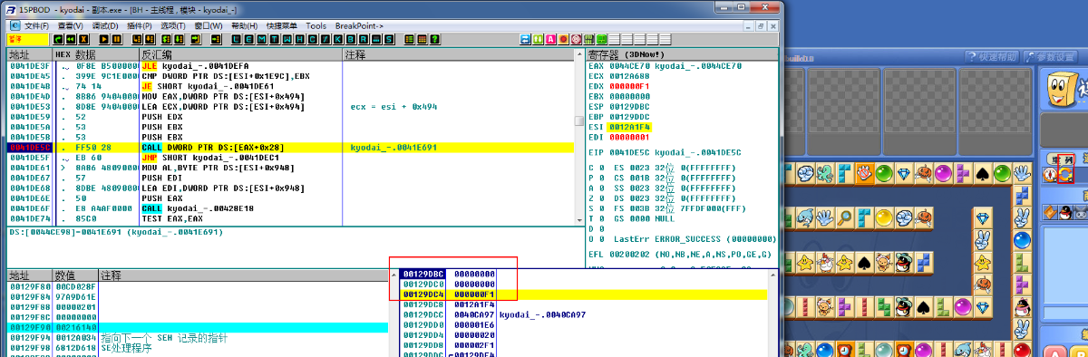The height and width of the screenshot is (357, 1088).
Task: Click the Step into toolbar icon
Action: click(137, 39)
